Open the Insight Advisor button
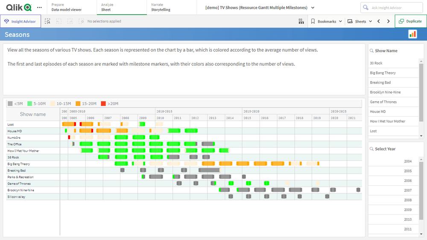The height and width of the screenshot is (240, 427). pos(20,21)
